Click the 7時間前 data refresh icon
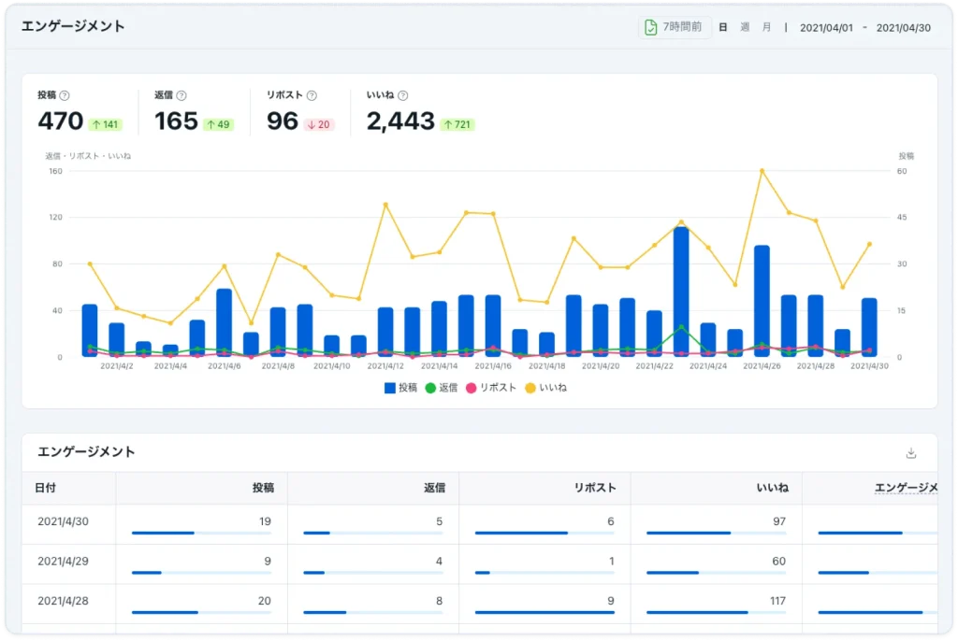 pyautogui.click(x=651, y=27)
